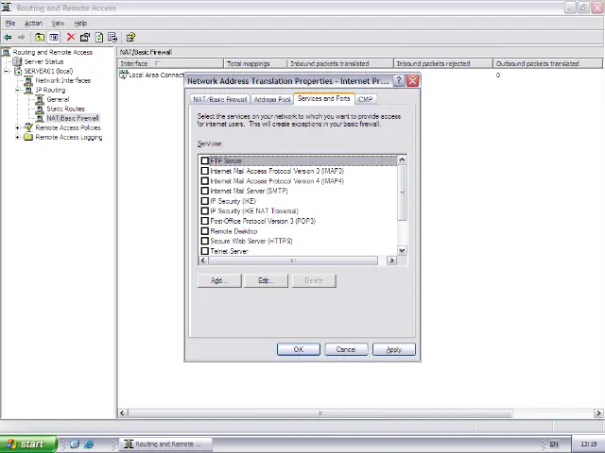Check Internet Mail Access Protocol Version 4 (IMAP4)
This screenshot has height=453, width=605.
coord(205,180)
